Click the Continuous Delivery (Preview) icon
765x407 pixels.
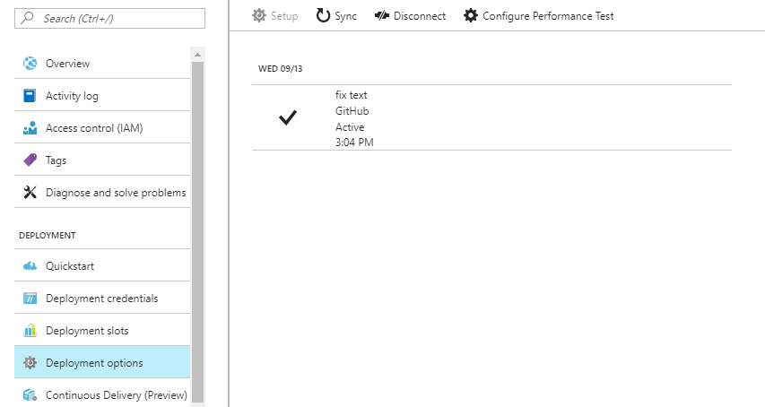click(30, 395)
